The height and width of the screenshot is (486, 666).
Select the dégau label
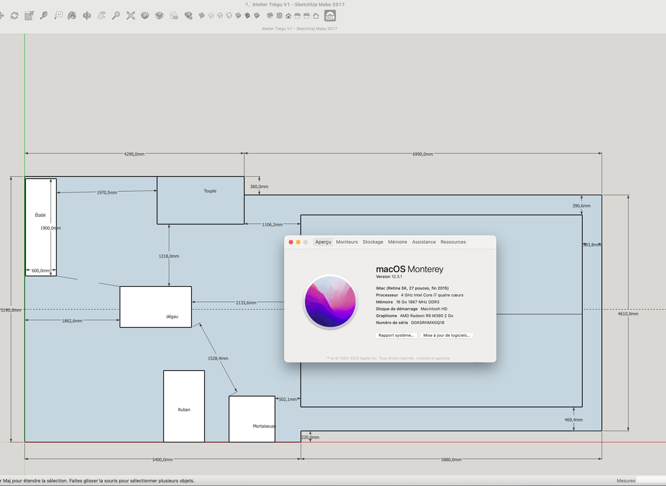pos(172,316)
